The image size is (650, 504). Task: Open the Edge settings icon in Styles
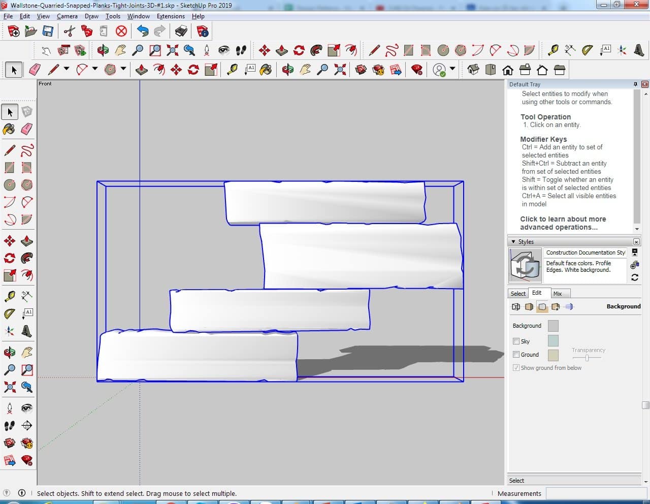click(x=516, y=306)
